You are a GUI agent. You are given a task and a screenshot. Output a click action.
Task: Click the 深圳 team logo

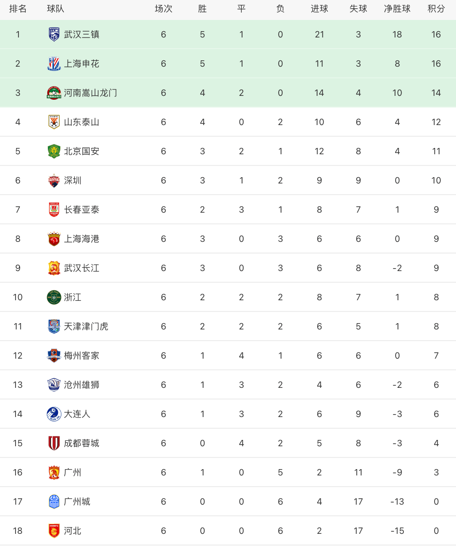[54, 181]
